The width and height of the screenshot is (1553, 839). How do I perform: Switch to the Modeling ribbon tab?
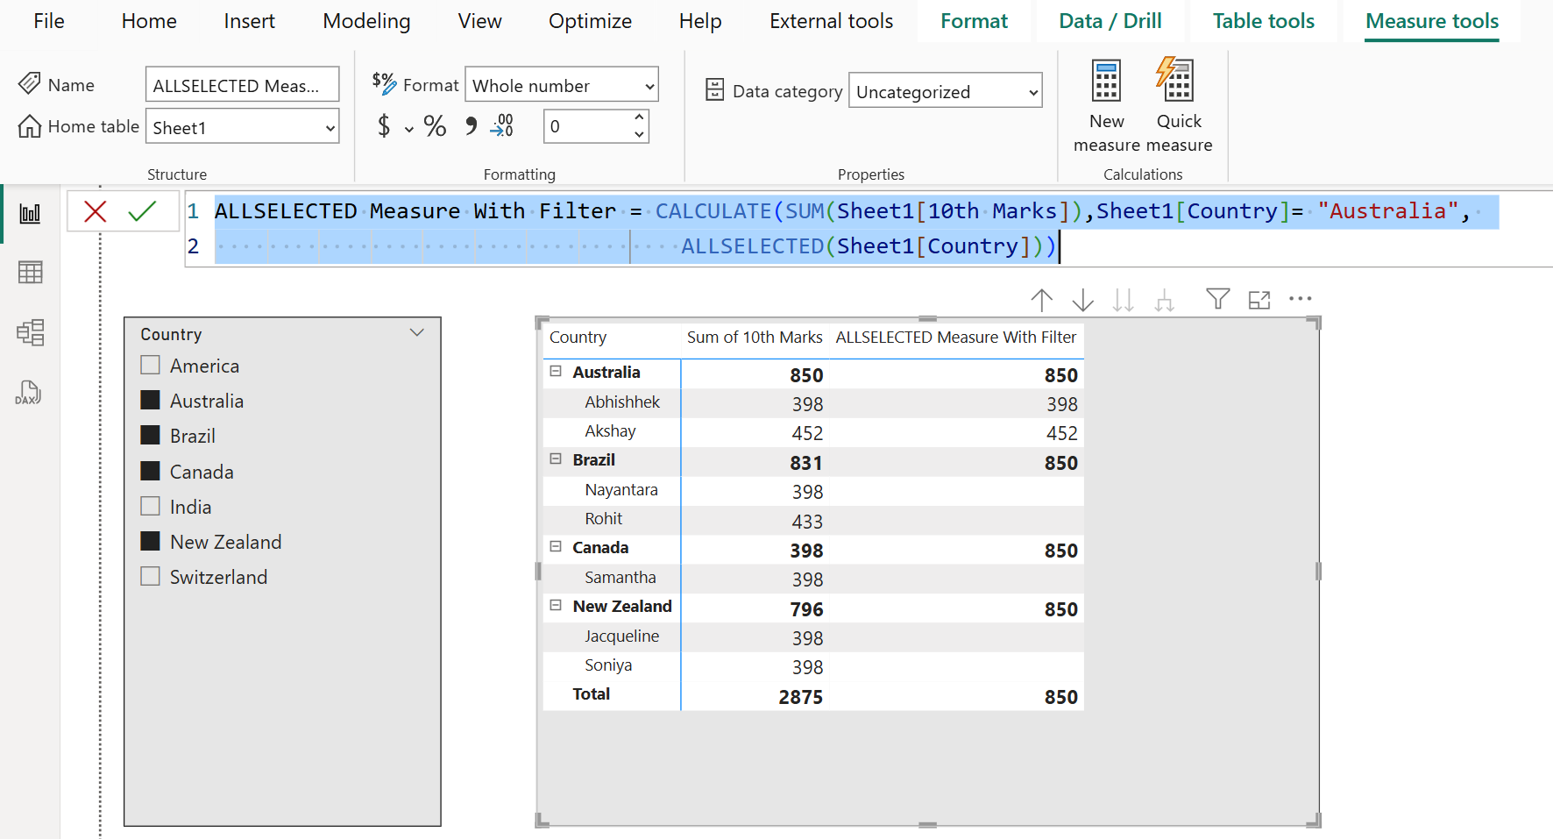tap(366, 21)
